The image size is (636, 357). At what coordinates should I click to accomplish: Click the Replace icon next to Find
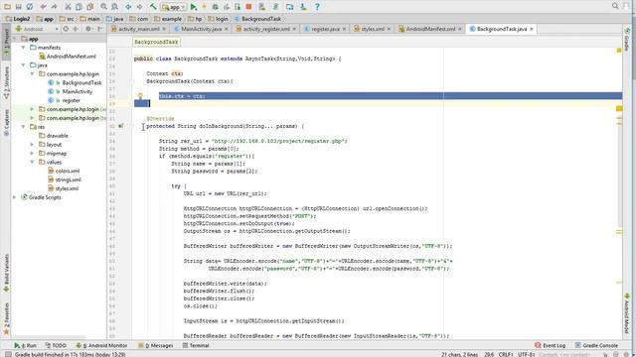(x=115, y=7)
